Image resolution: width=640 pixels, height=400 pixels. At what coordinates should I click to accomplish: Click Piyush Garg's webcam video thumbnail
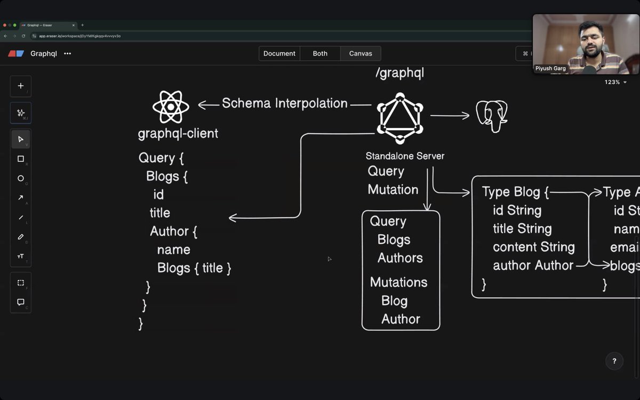[586, 44]
